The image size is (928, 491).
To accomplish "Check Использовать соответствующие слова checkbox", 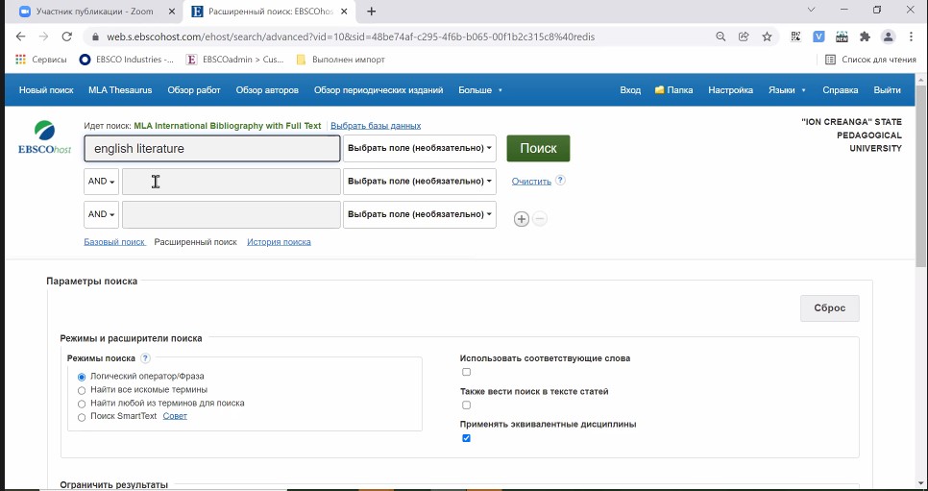I will (x=466, y=372).
